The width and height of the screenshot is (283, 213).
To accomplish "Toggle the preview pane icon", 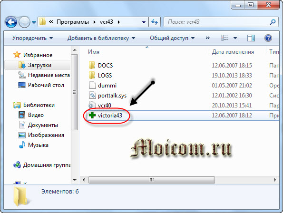I will 251,38.
